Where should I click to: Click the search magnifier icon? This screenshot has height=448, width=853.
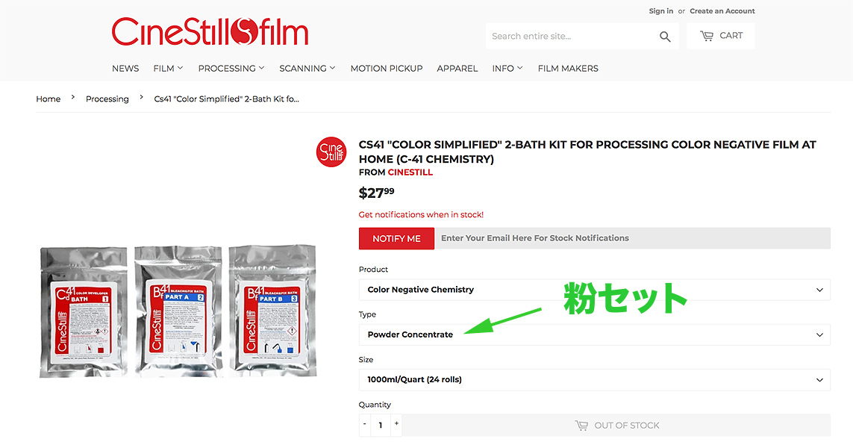coord(665,37)
